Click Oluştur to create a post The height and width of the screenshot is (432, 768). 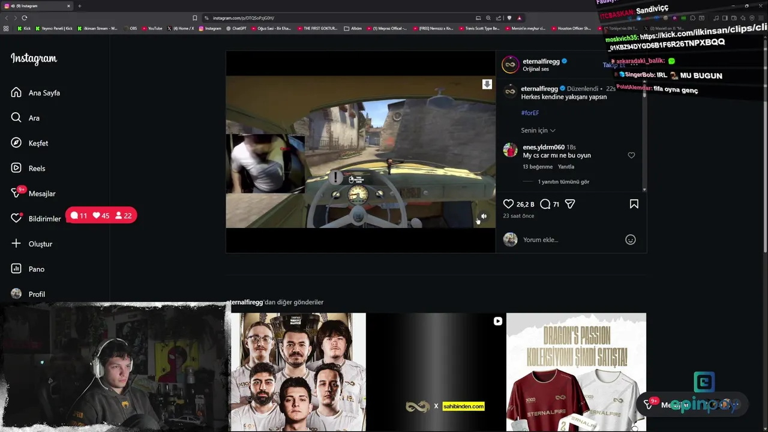coord(32,244)
